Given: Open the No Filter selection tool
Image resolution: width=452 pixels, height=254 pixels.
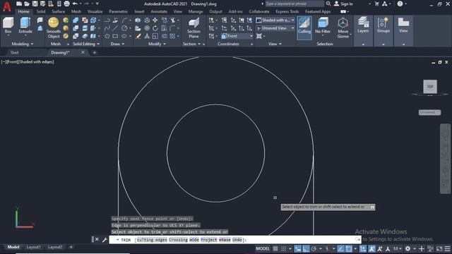Looking at the screenshot, I should 323,25.
